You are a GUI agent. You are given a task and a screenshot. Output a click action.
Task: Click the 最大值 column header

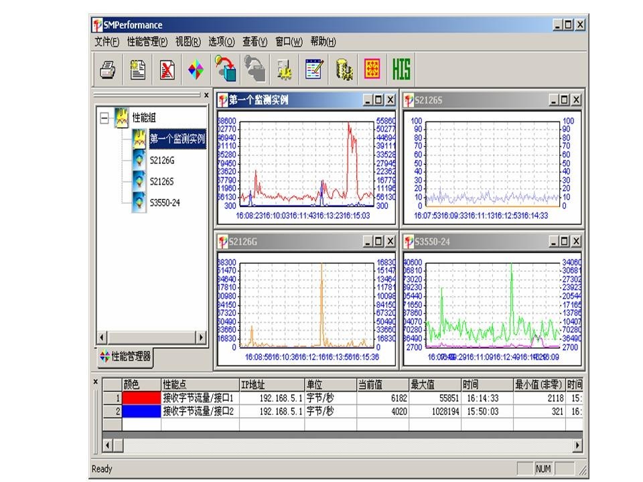tap(433, 384)
